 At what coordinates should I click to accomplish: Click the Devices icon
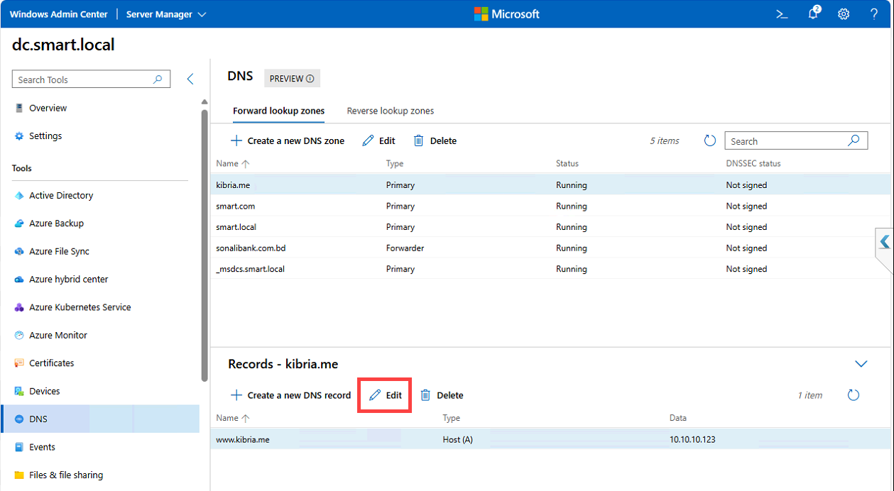(19, 391)
